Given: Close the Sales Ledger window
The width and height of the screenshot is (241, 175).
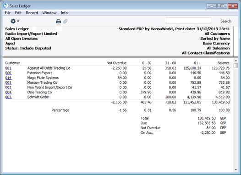Looking at the screenshot, I should 233,6.
